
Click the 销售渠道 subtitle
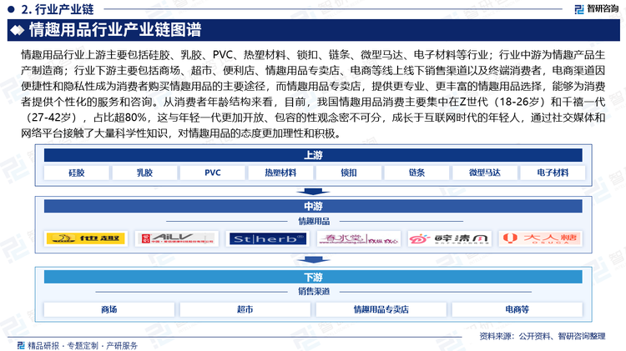[314, 291]
